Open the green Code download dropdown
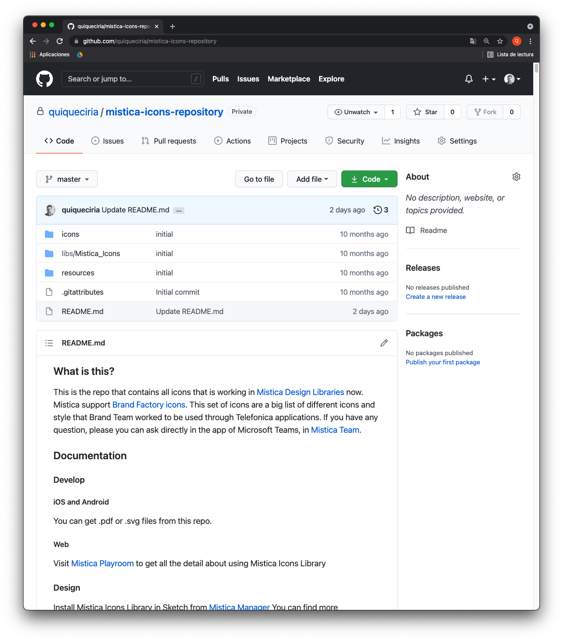 369,179
